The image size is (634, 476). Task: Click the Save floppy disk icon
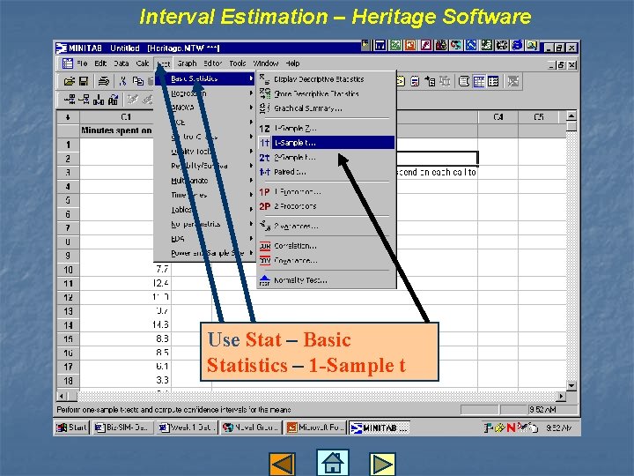coord(84,81)
